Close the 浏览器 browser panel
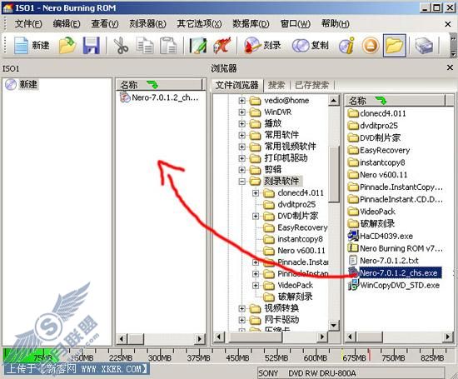This screenshot has height=379, width=458. click(x=450, y=67)
